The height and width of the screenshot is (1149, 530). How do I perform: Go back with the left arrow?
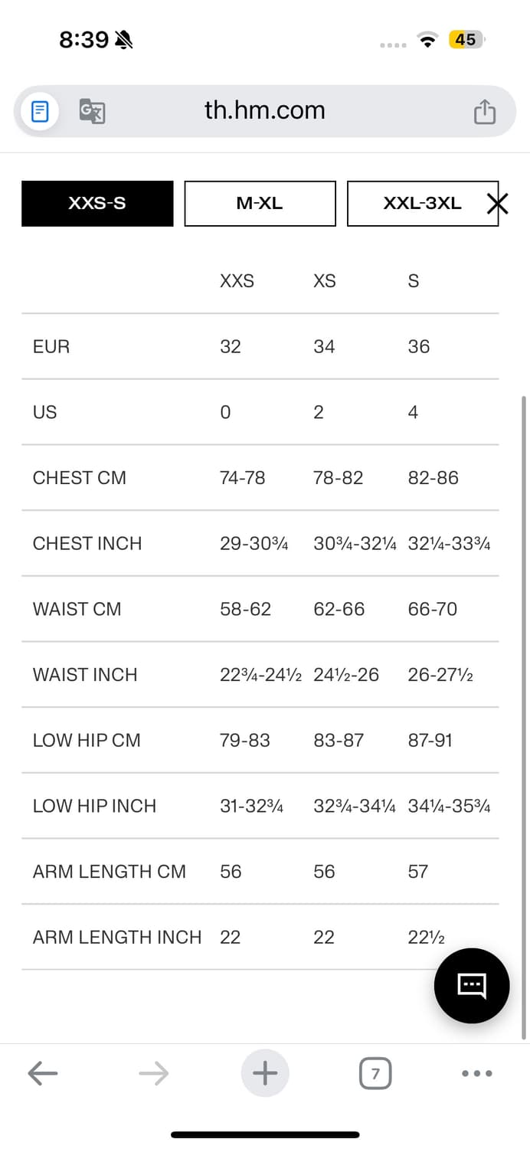pos(43,1073)
